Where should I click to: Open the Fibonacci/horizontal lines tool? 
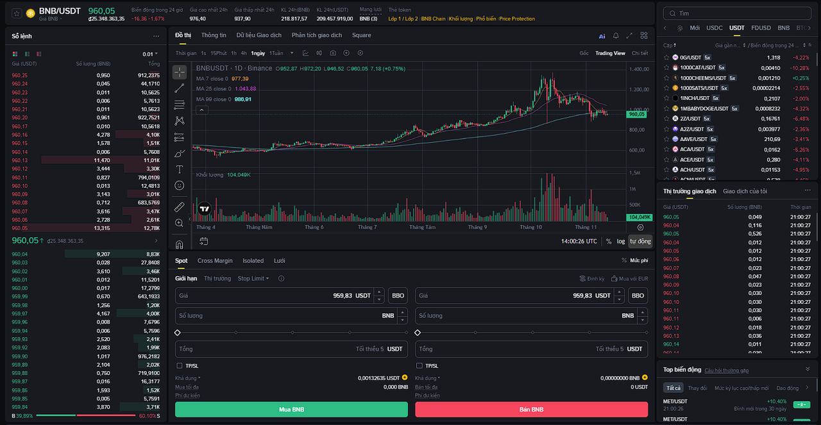pos(179,104)
